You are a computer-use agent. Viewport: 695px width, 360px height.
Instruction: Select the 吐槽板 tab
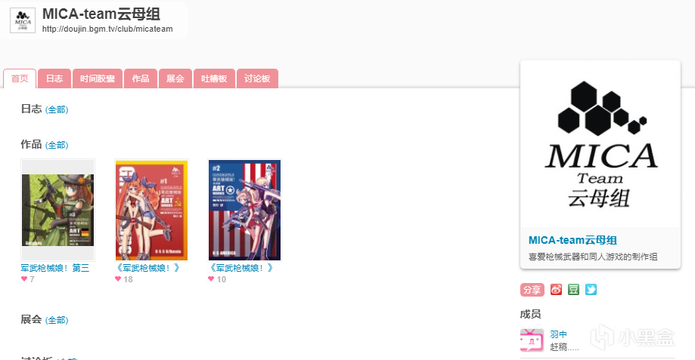[214, 78]
